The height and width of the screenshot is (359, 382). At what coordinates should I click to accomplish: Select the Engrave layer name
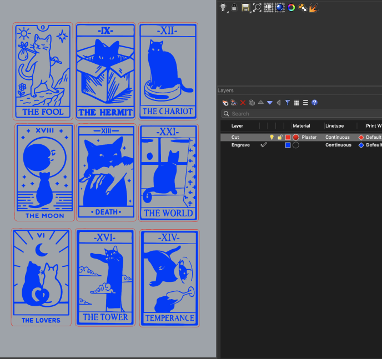(x=240, y=145)
